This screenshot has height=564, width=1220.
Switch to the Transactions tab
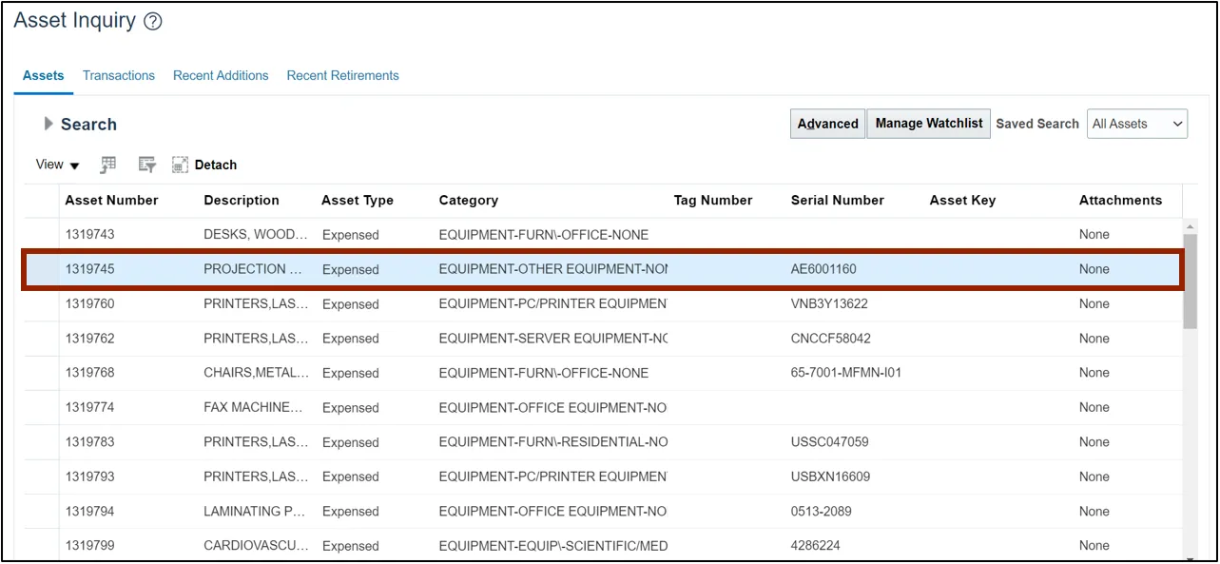[x=118, y=75]
